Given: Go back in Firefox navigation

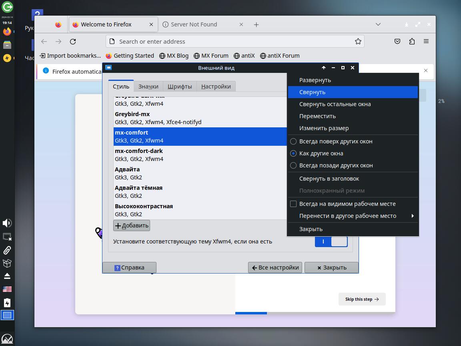Looking at the screenshot, I should tap(44, 42).
